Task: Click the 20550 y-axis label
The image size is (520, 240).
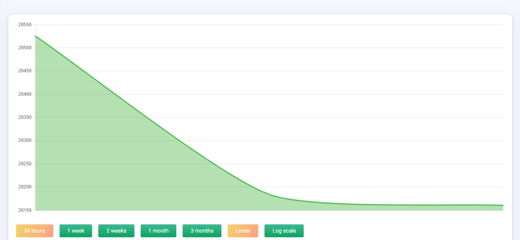Action: pos(25,25)
